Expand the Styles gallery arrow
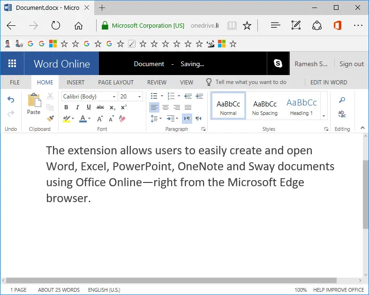 click(x=324, y=116)
